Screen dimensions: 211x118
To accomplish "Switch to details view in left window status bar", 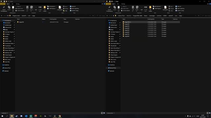I will pos(102,113).
